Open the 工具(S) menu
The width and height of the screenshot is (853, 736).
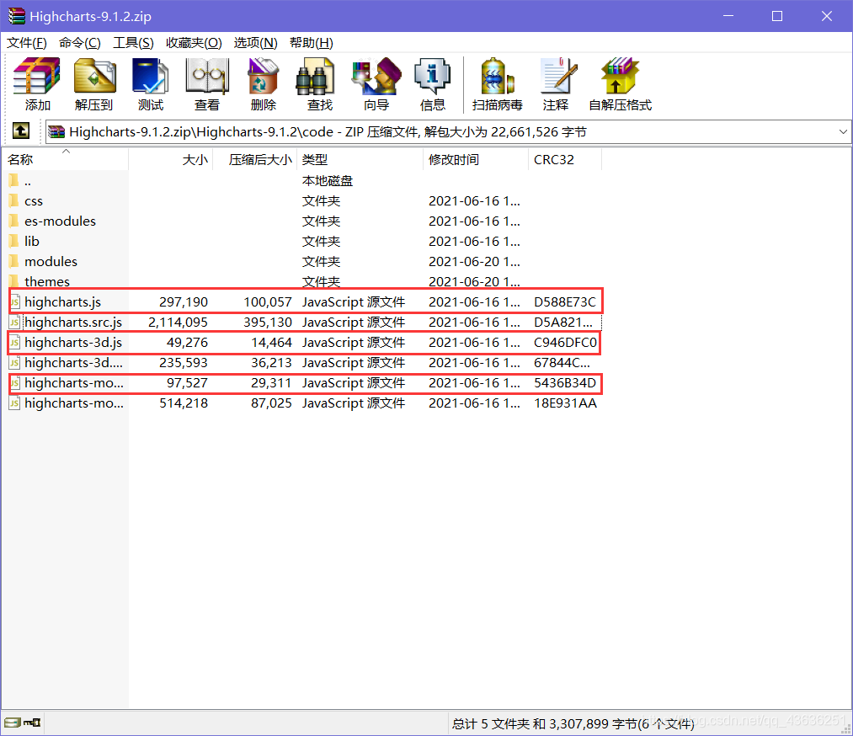133,43
